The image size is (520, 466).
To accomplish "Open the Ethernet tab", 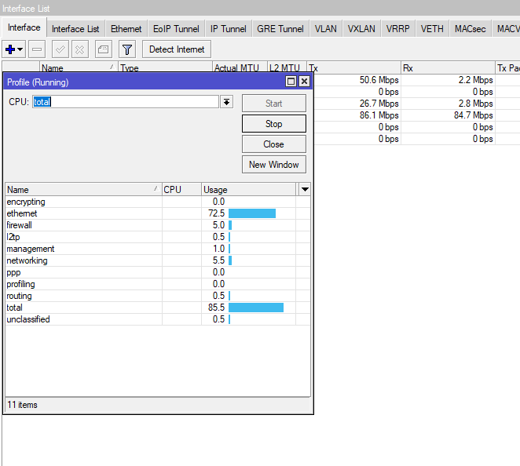I will point(126,29).
